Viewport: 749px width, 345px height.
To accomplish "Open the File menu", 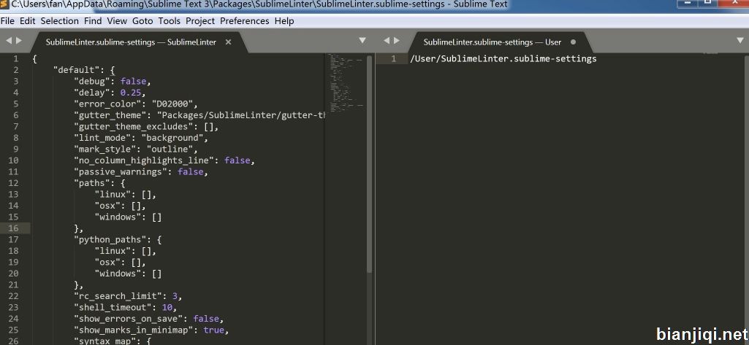I will (x=7, y=21).
